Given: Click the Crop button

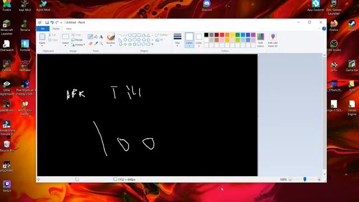Looking at the screenshot, I should [x=76, y=35].
